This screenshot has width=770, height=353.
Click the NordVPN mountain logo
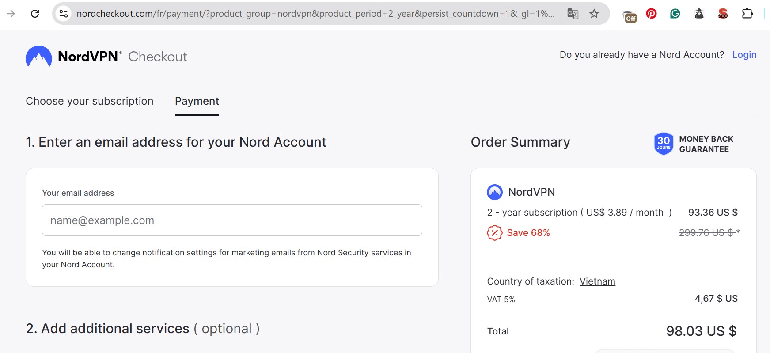(x=39, y=56)
